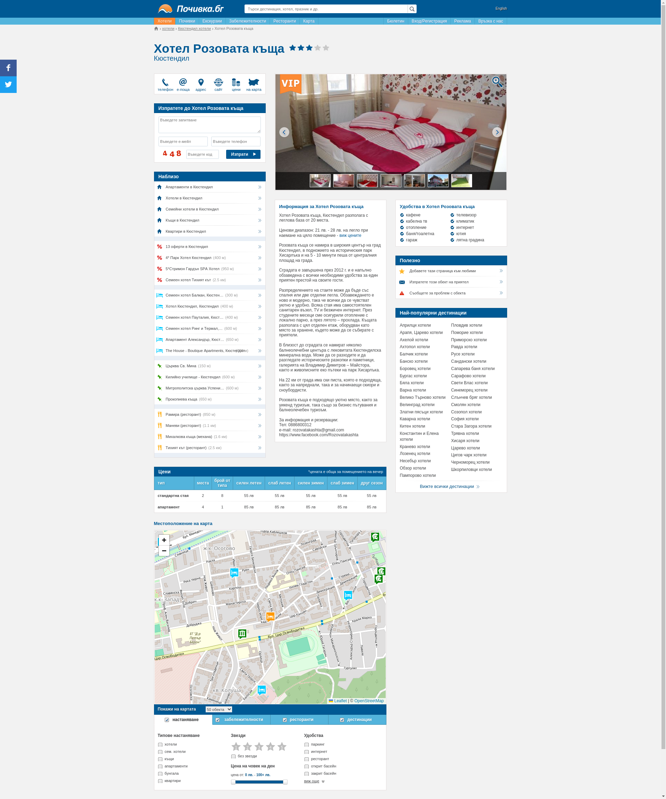Zoom in on the map
The width and height of the screenshot is (666, 799).
(x=164, y=540)
